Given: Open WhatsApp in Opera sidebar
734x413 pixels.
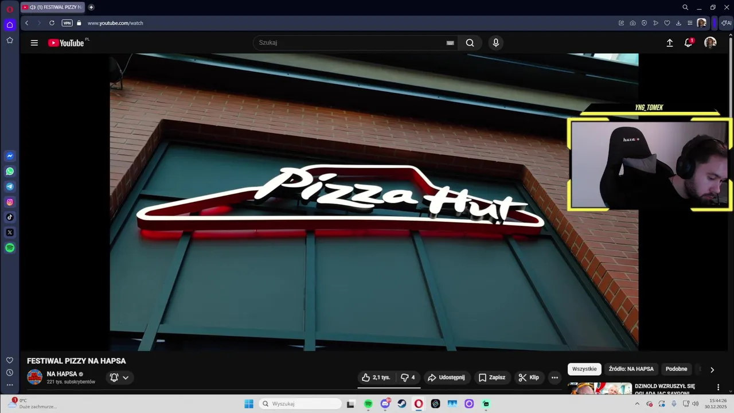Looking at the screenshot, I should (x=10, y=172).
